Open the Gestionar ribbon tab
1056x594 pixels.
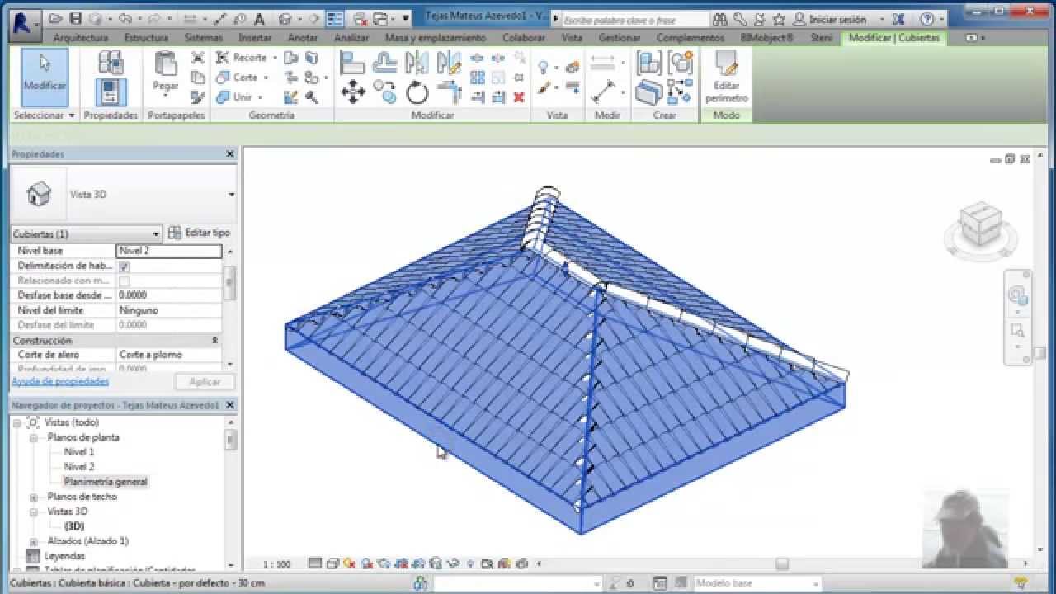[x=620, y=38]
